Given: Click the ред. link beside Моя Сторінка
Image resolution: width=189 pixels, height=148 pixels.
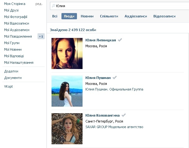Looking at the screenshot, I should (39, 4).
